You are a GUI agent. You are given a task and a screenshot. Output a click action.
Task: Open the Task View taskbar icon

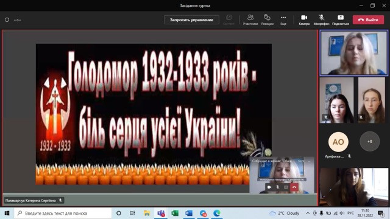[x=132, y=213]
